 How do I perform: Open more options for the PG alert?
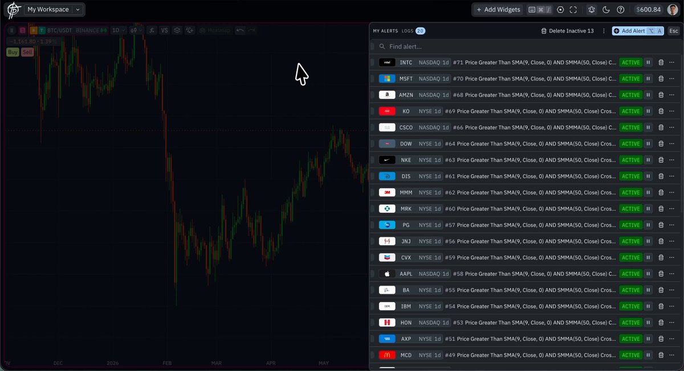tap(672, 225)
